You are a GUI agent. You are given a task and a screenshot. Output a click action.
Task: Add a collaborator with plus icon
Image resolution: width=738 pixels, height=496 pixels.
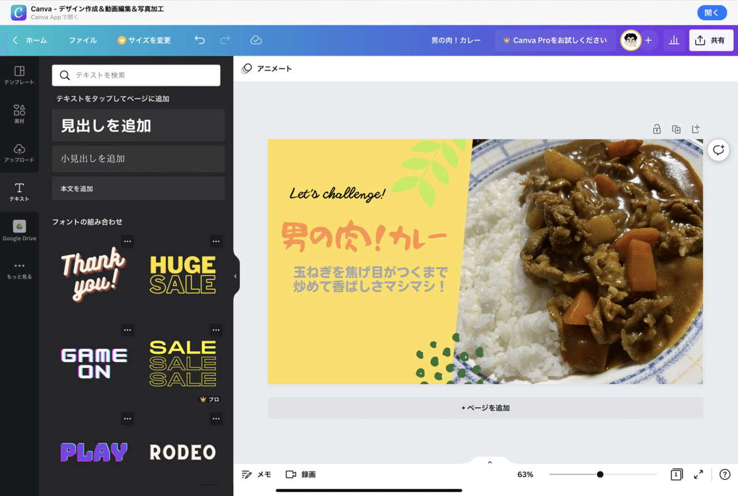tap(648, 41)
